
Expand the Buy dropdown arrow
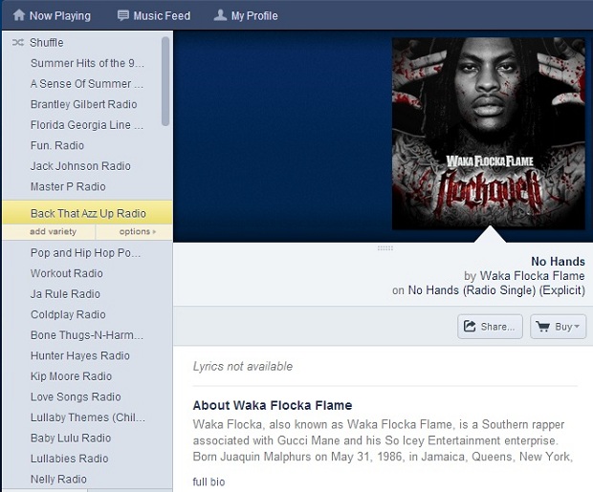point(577,327)
